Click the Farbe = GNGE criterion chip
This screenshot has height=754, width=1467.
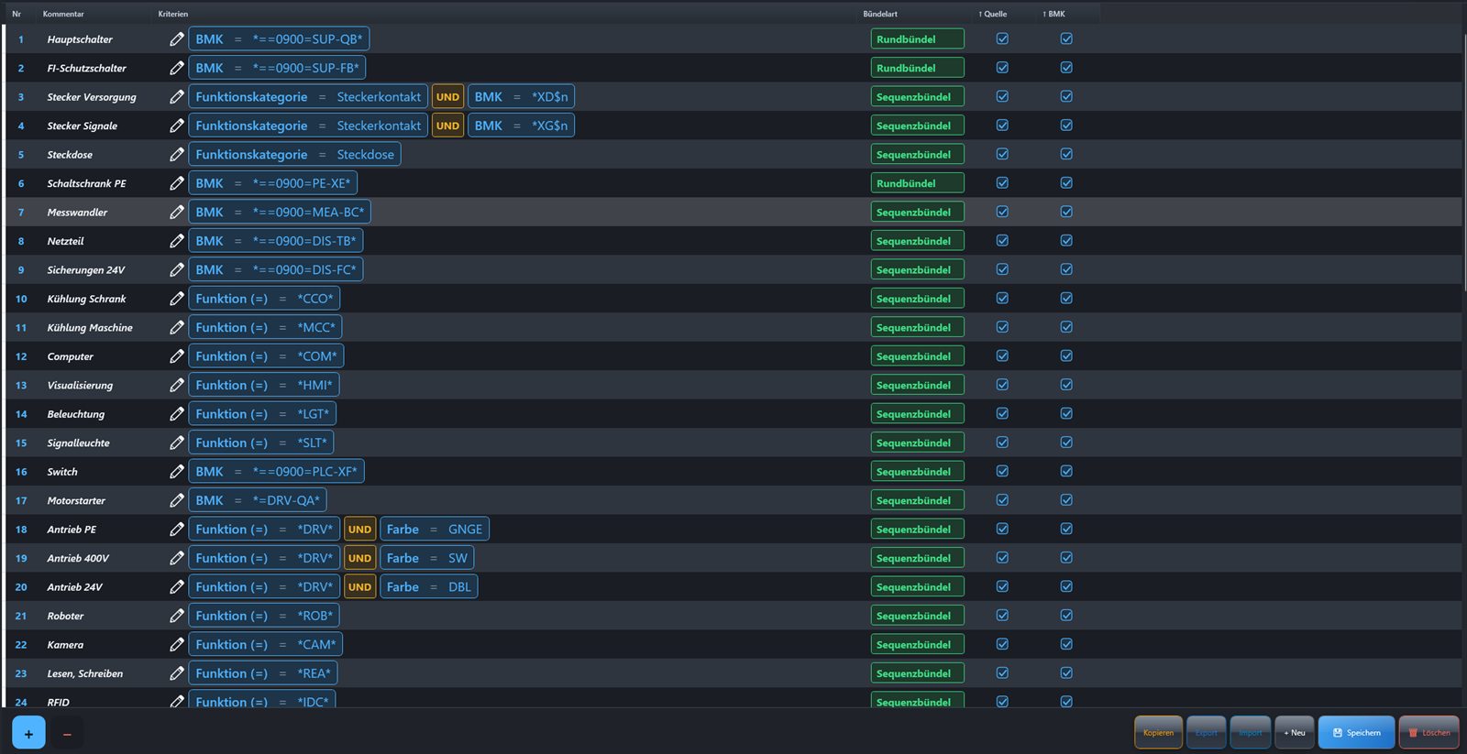point(434,530)
